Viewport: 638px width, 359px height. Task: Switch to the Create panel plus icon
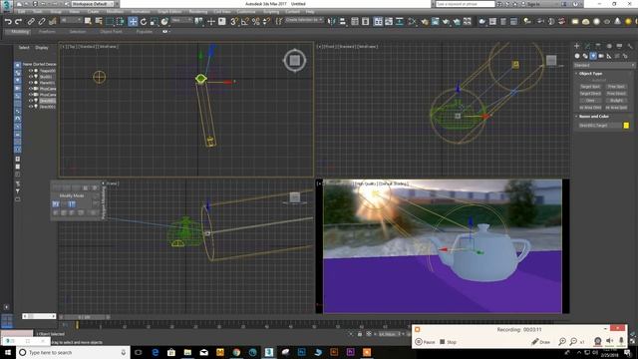point(576,46)
